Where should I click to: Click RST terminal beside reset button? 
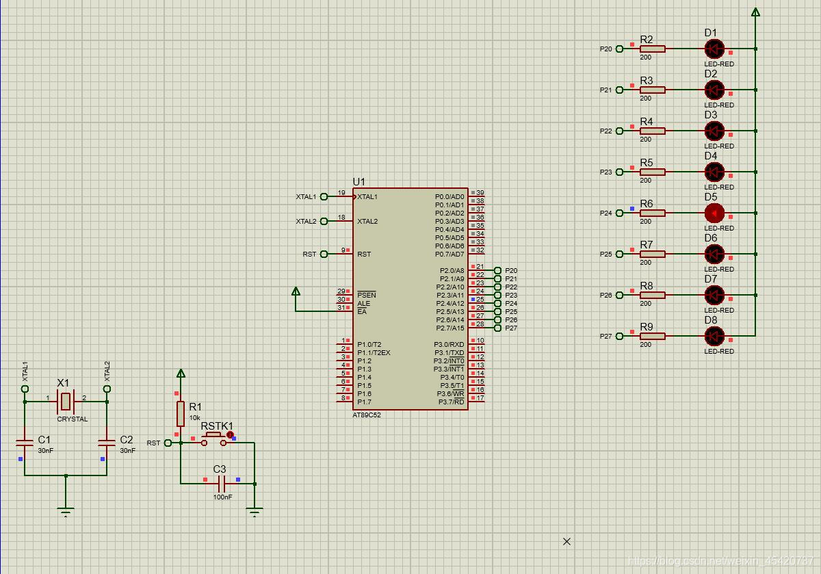[168, 443]
